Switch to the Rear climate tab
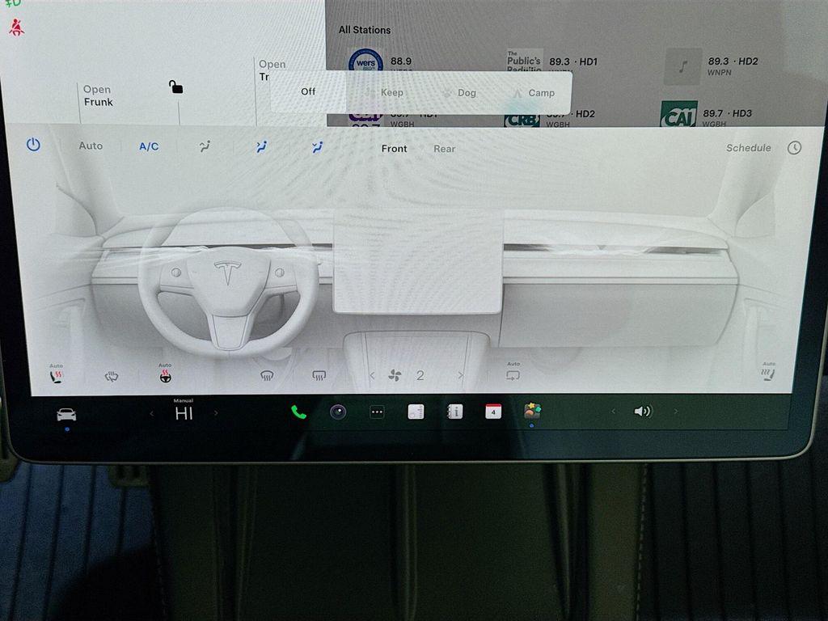The width and height of the screenshot is (828, 621). click(444, 149)
